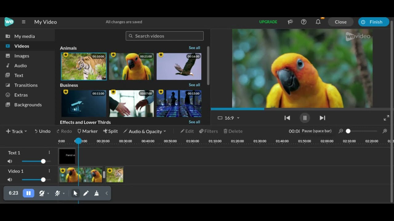Mute the Text 1 track speaker icon
394x221 pixels.
click(10, 161)
